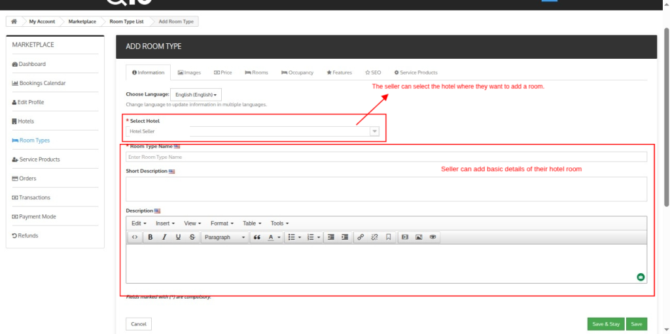The height and width of the screenshot is (334, 670).
Task: Open the editor View menu
Action: tap(192, 224)
